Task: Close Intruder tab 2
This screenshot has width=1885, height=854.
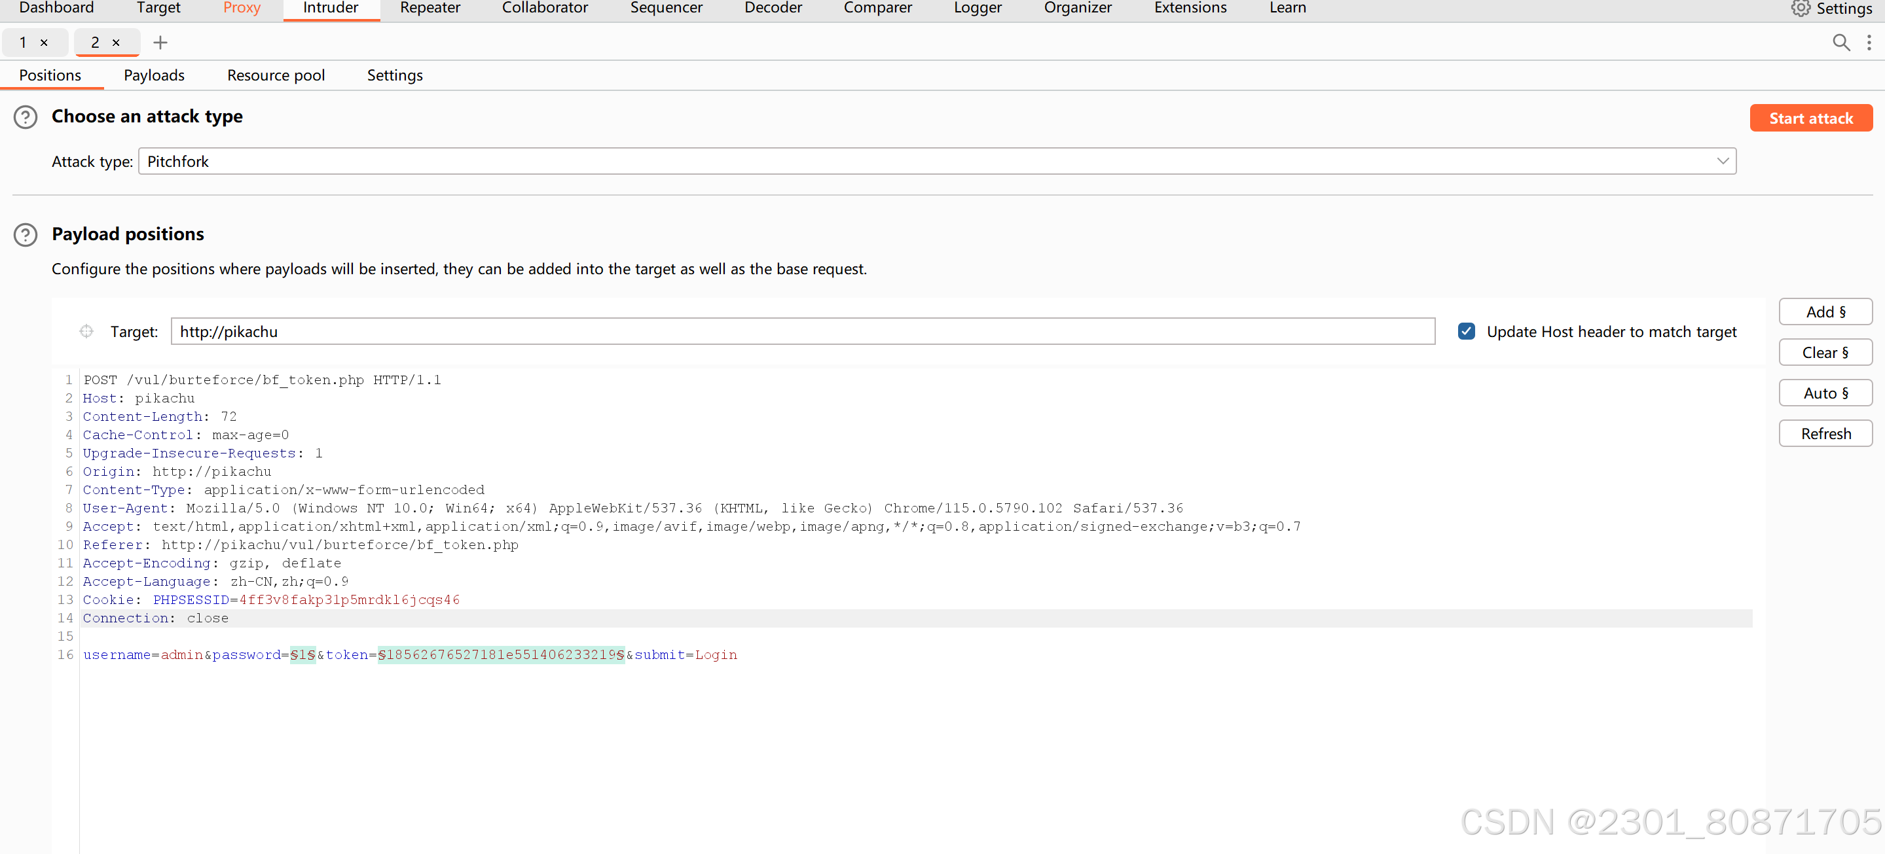Action: (x=116, y=43)
